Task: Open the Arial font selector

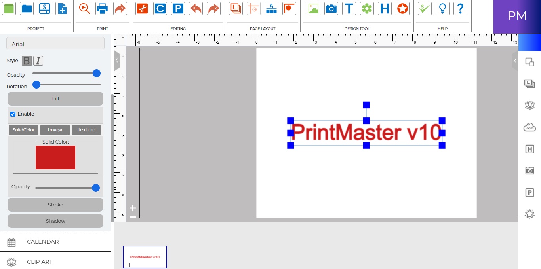Action: click(55, 44)
